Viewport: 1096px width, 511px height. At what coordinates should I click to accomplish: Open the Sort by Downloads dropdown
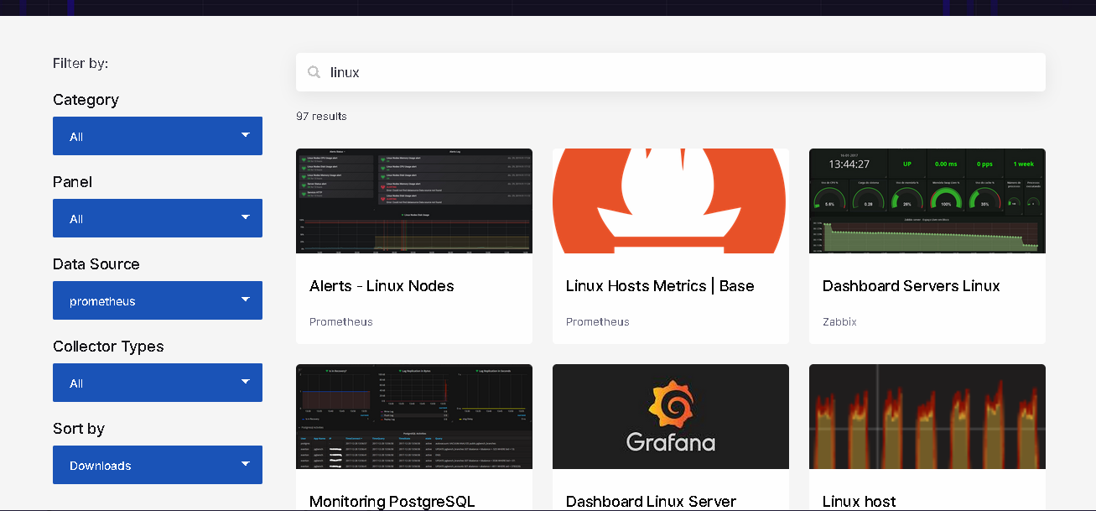click(x=158, y=465)
